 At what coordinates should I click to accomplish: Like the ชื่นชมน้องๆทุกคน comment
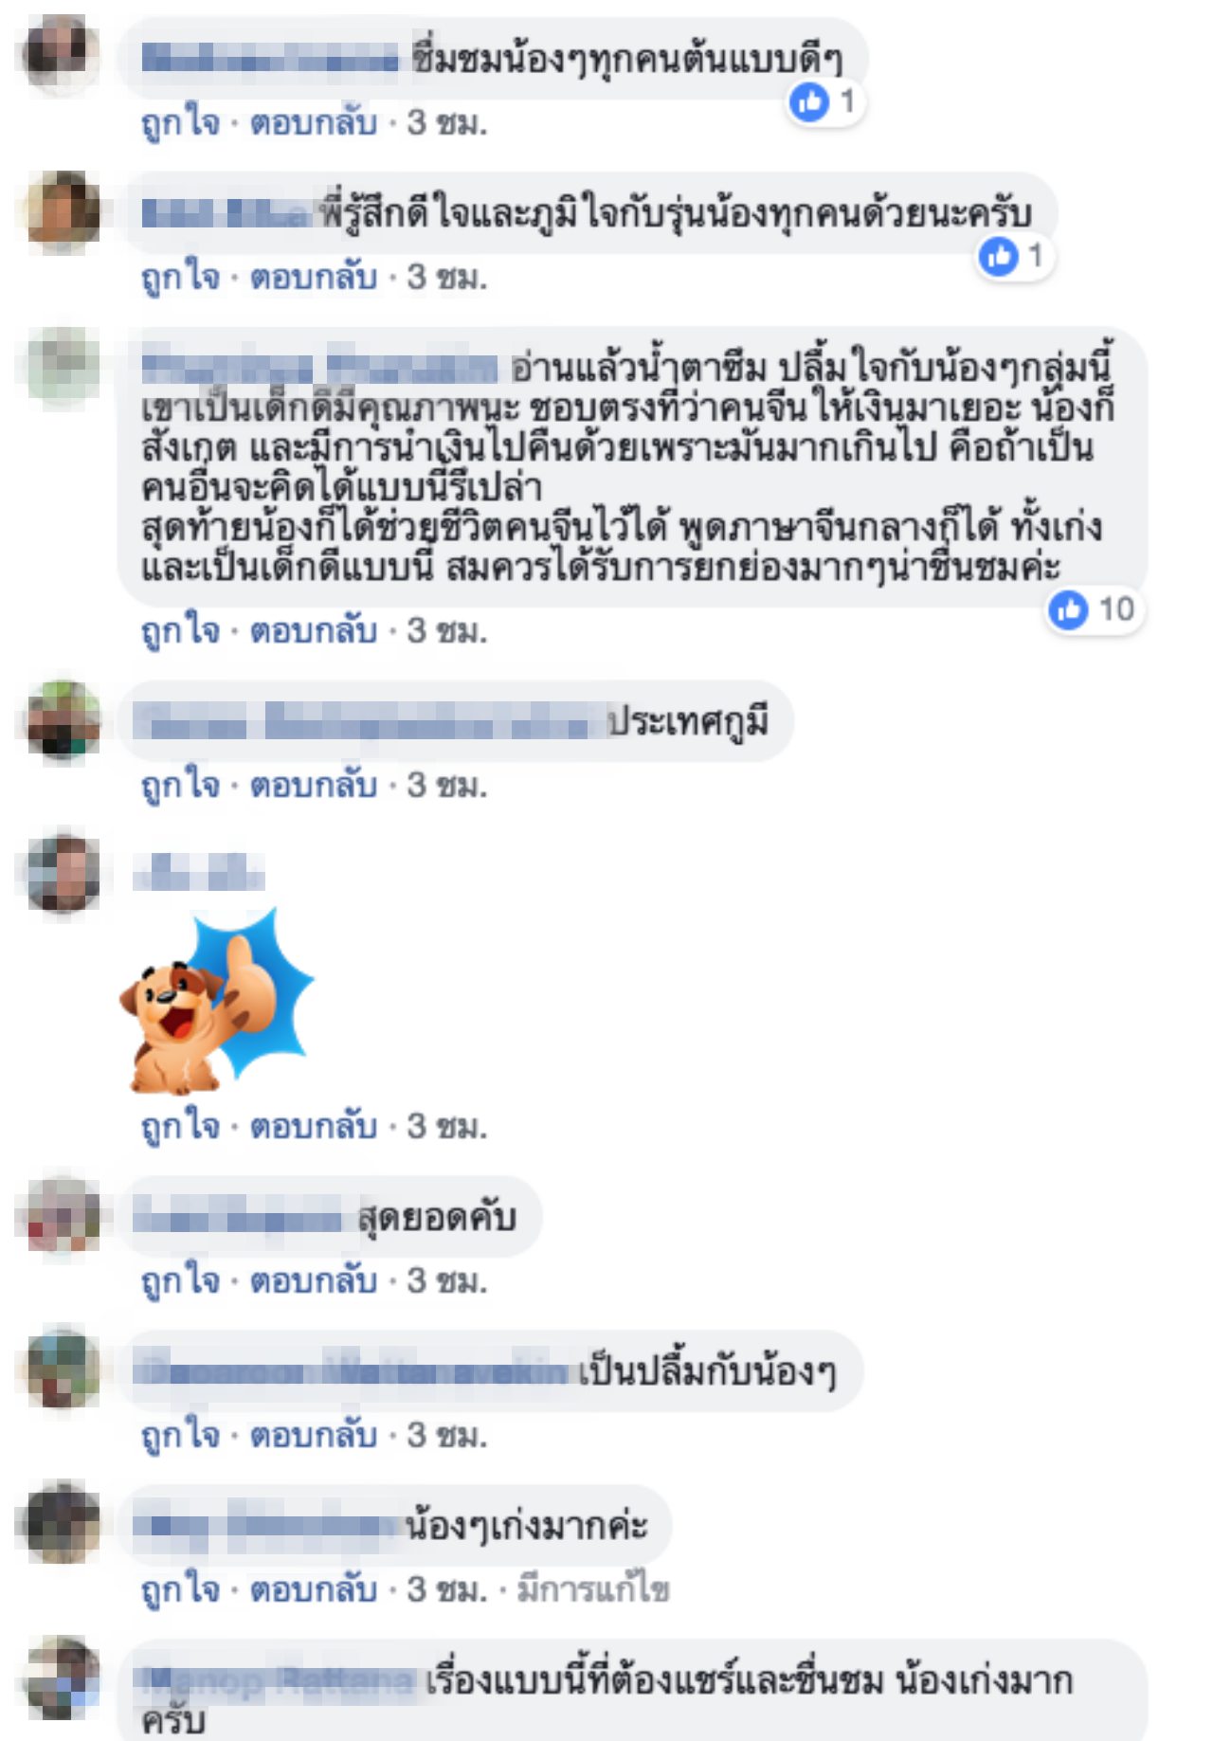pyautogui.click(x=180, y=123)
